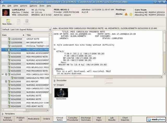Click the notes list vertical scrollbar down arrow
The image size is (167, 123).
(51, 107)
